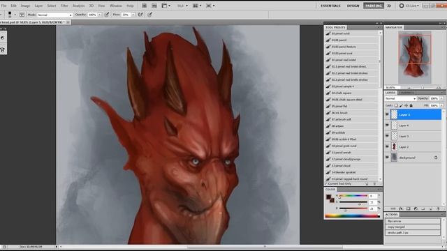Show more workspaces with double-arrow
447x251 pixels.
(x=389, y=6)
